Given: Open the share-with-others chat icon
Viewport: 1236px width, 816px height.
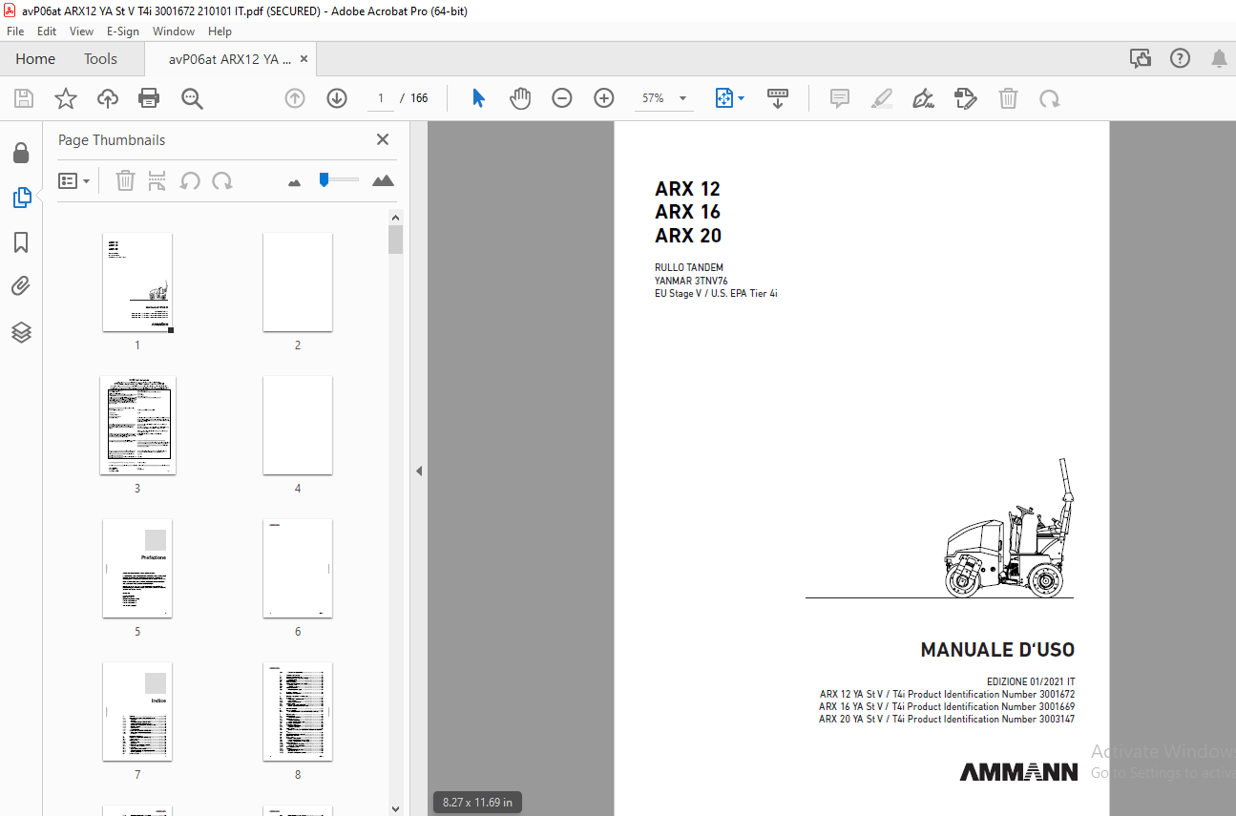Looking at the screenshot, I should tap(1141, 58).
